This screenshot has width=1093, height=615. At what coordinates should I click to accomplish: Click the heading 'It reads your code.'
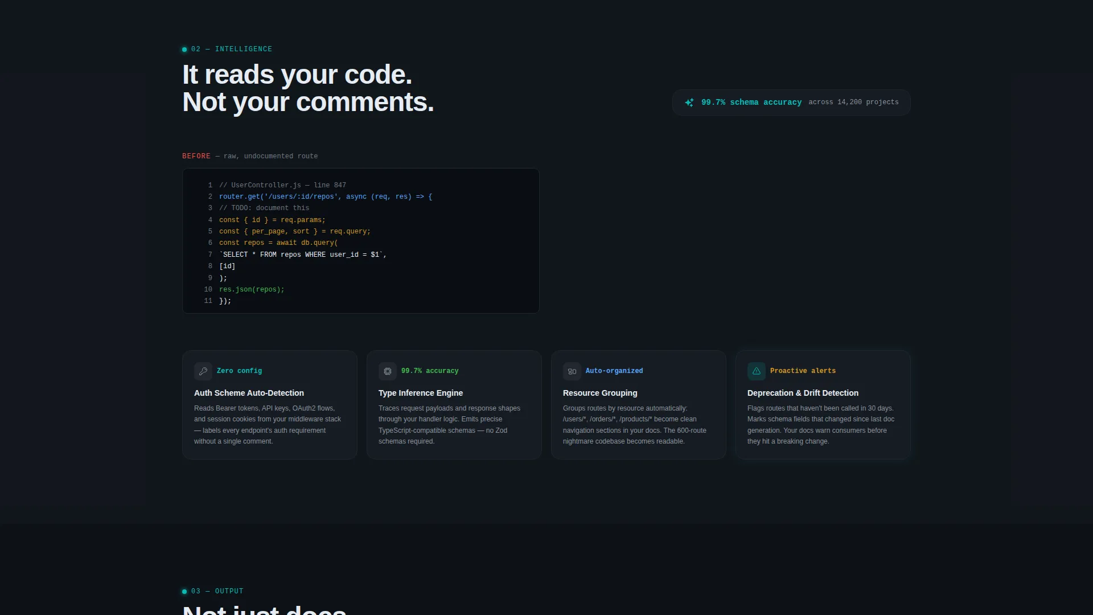coord(297,75)
